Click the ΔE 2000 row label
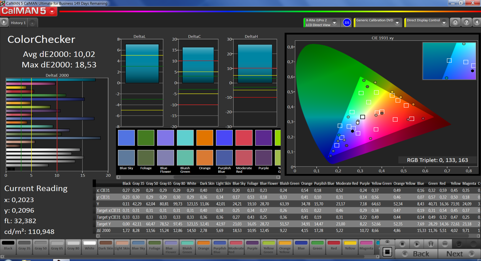This screenshot has width=481, height=261. pos(103,230)
